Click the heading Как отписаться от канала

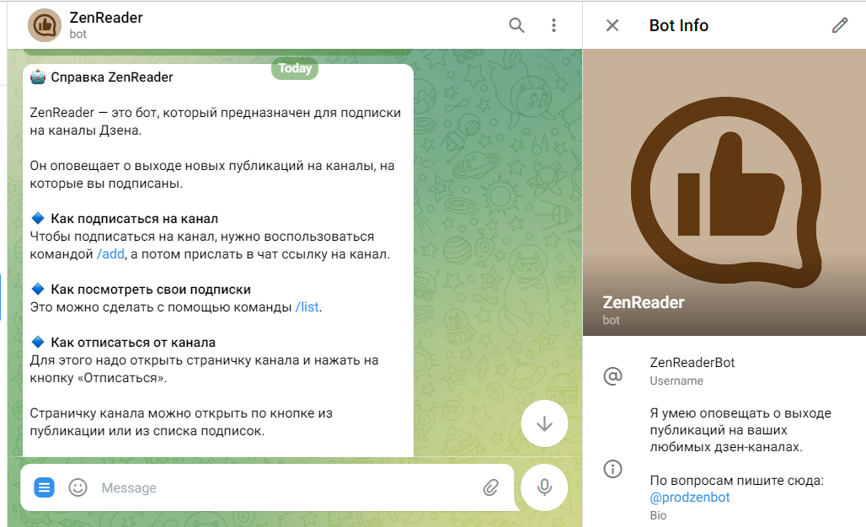(133, 343)
